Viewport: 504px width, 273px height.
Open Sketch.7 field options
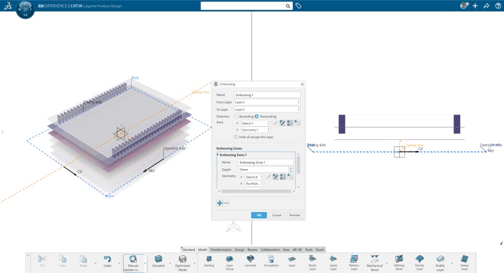268,123
